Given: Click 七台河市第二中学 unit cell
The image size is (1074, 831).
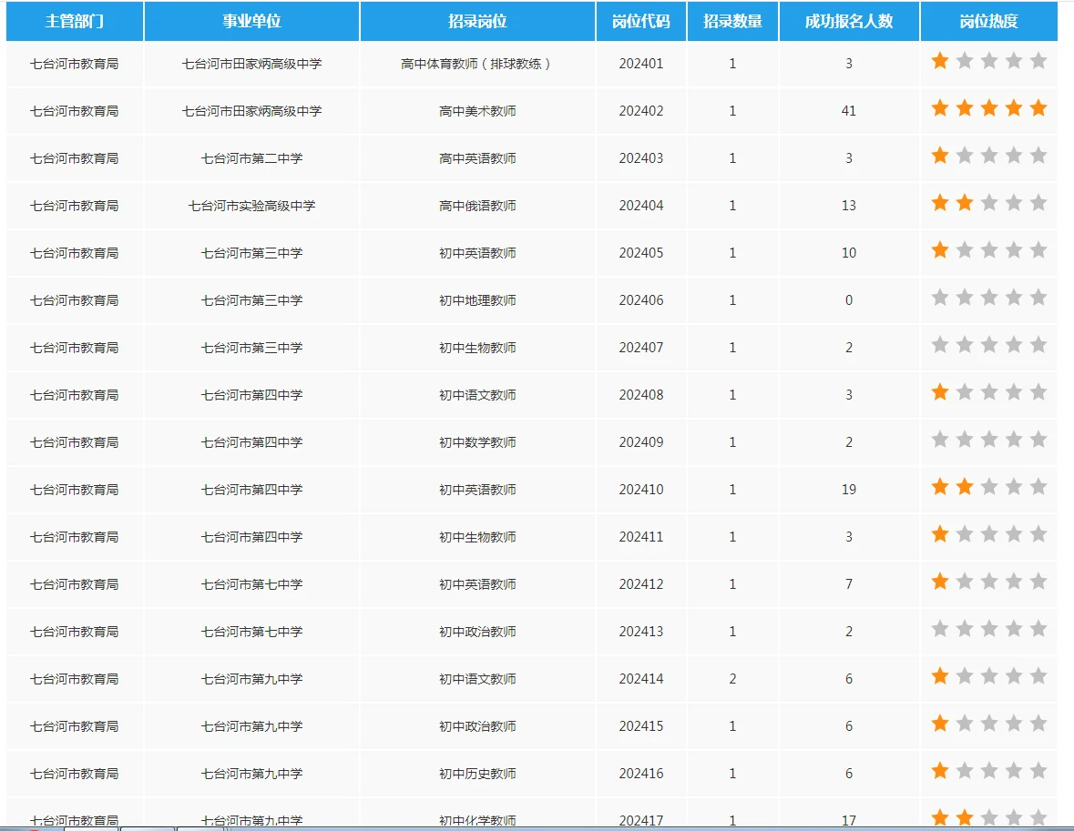Looking at the screenshot, I should (x=251, y=158).
